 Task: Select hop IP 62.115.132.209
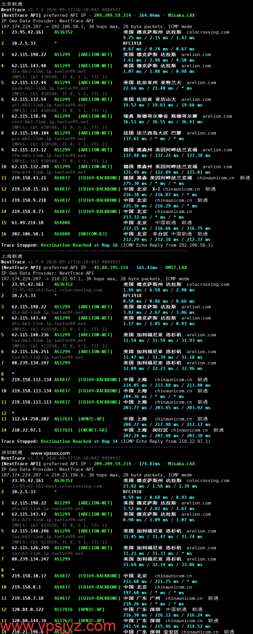[31, 167]
